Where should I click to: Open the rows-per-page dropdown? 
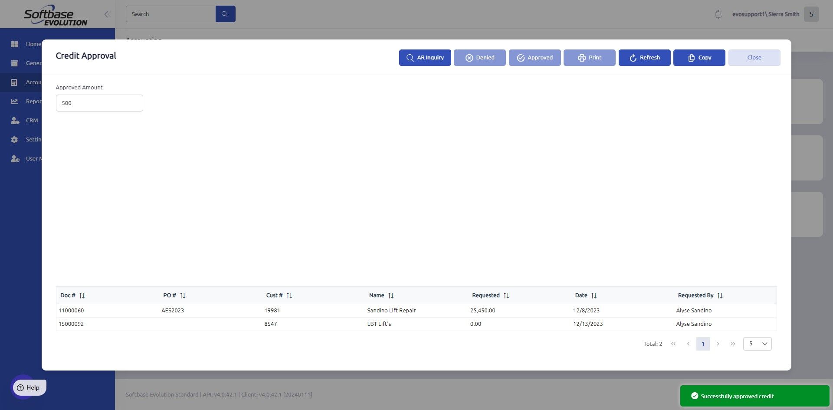point(757,344)
